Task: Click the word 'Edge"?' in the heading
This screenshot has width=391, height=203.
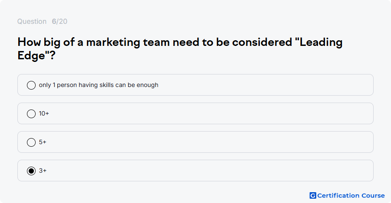Action: coord(36,55)
